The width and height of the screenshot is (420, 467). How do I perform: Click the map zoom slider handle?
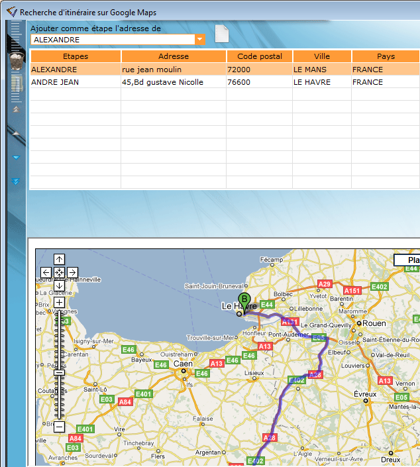[59, 372]
